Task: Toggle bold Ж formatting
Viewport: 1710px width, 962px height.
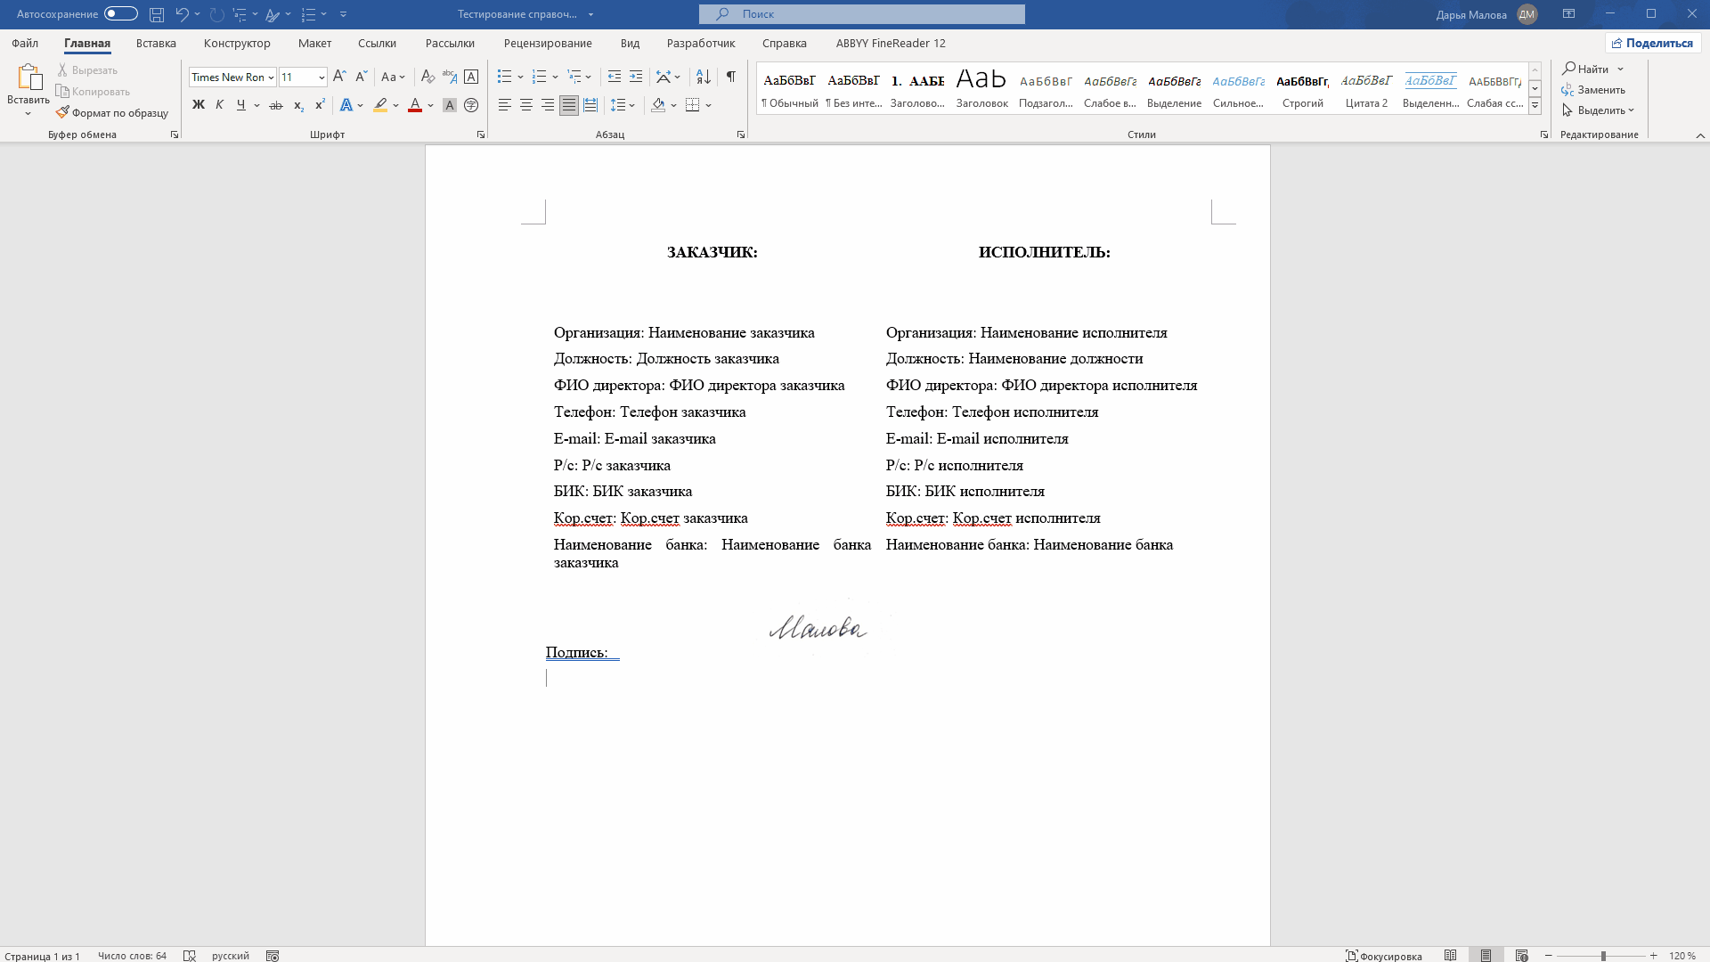Action: click(x=199, y=105)
